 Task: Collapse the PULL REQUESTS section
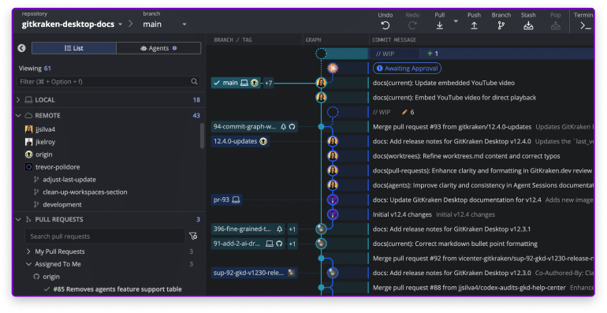18,219
